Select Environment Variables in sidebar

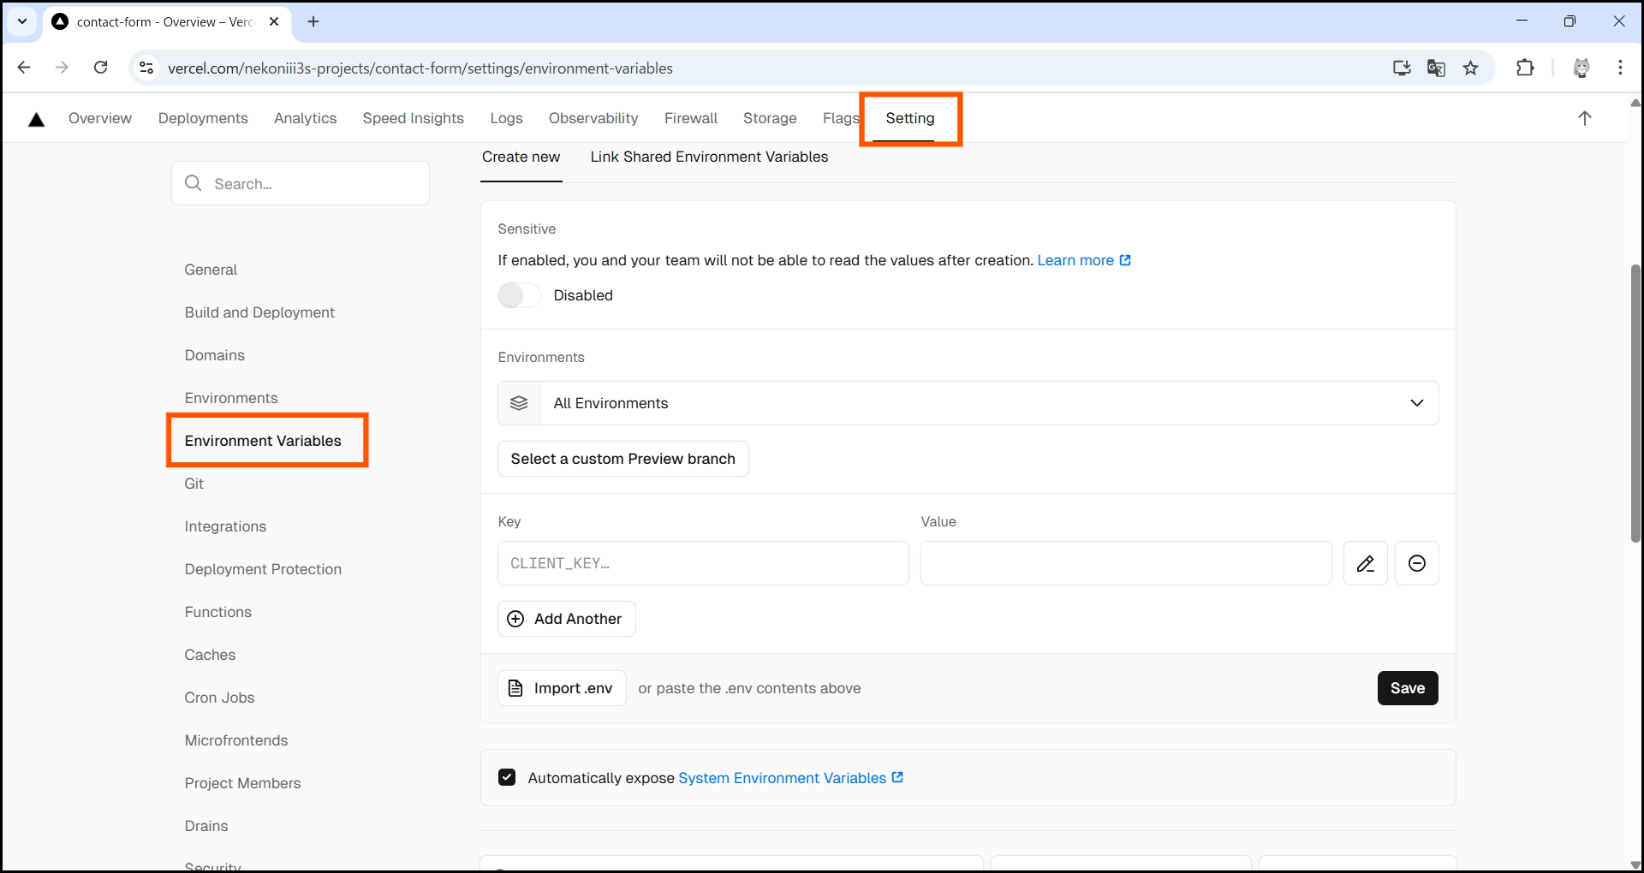click(263, 441)
